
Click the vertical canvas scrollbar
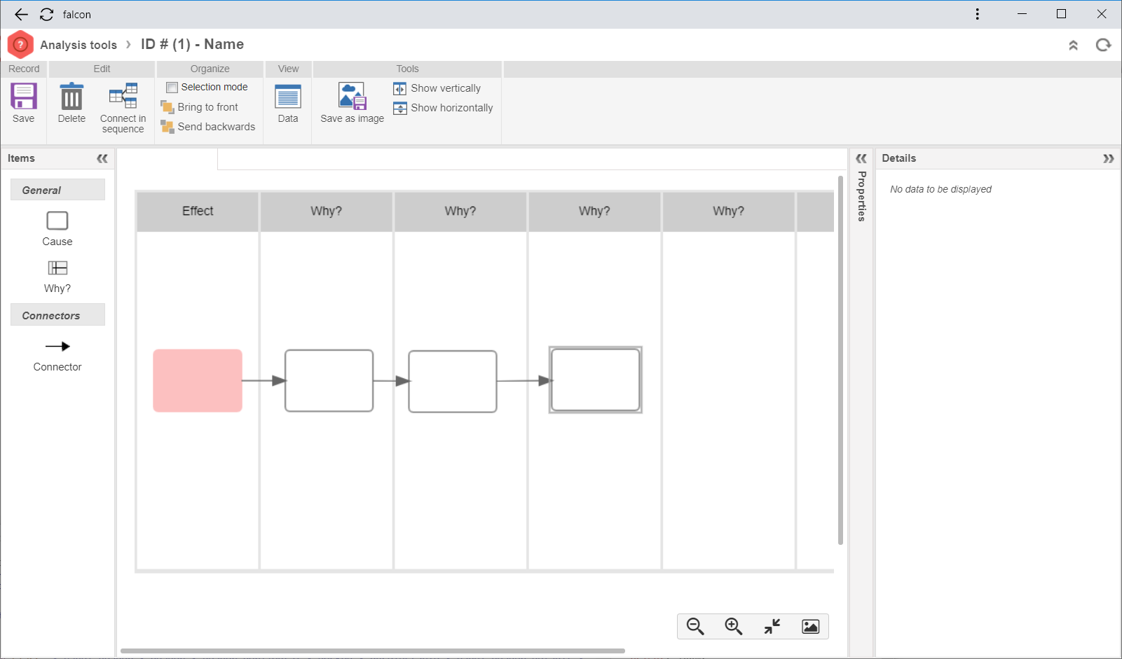[x=840, y=361]
